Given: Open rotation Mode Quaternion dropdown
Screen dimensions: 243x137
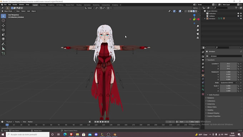Looking at the screenshot, I should coord(229,83).
